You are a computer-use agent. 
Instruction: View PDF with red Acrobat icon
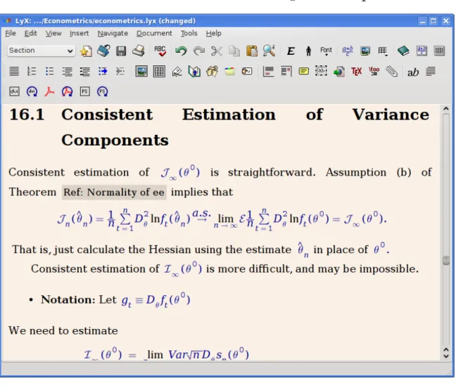49,92
